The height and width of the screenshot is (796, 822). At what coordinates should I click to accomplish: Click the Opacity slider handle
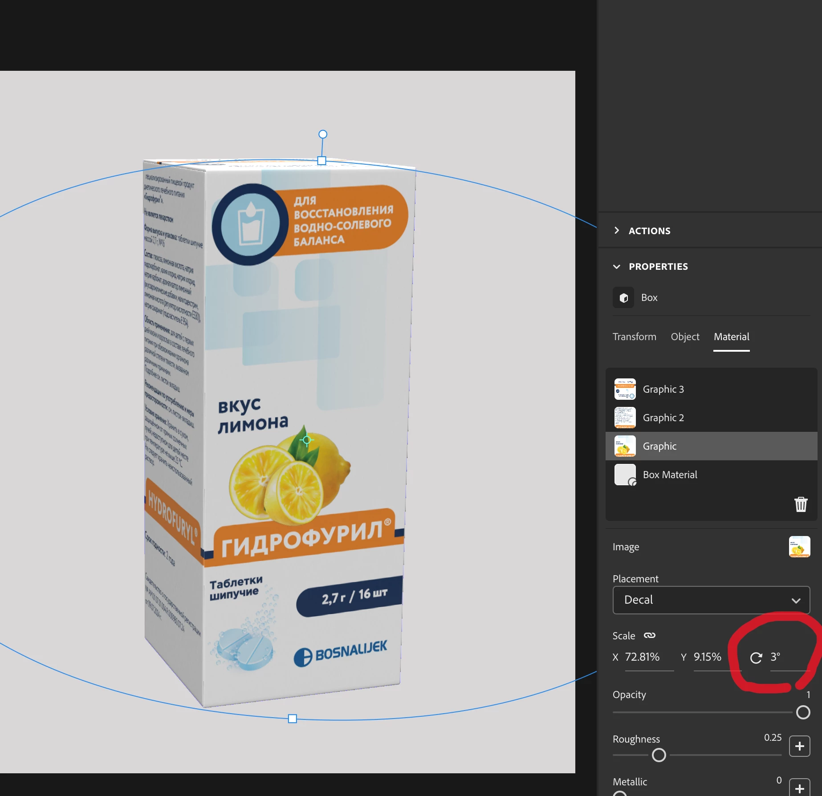(803, 712)
